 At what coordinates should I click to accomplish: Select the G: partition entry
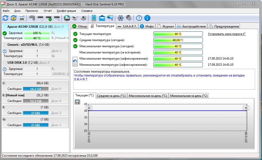click(x=35, y=122)
